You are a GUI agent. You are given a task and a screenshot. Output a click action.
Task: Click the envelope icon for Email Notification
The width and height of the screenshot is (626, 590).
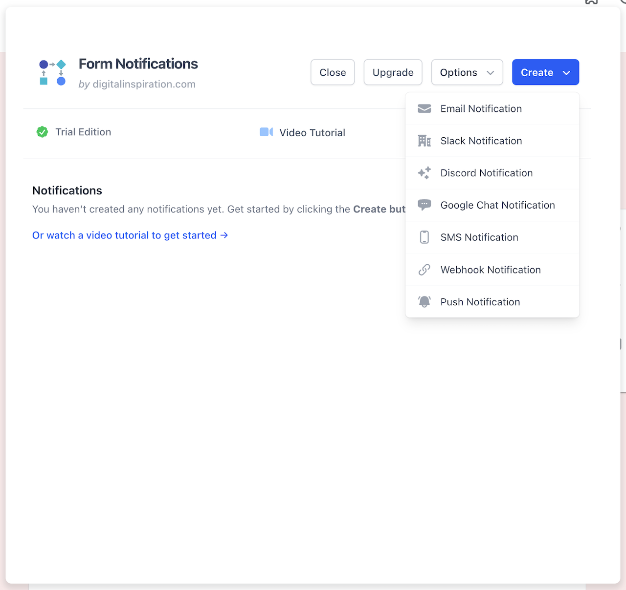(424, 108)
